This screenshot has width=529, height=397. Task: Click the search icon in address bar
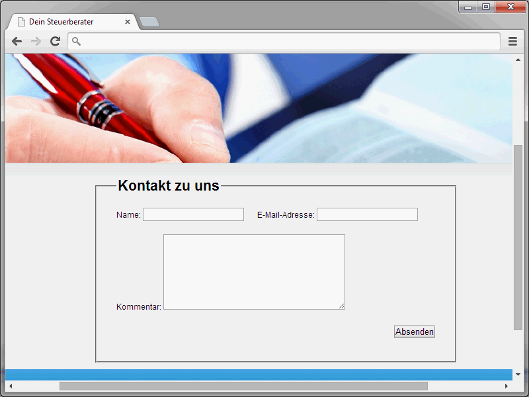coord(76,42)
